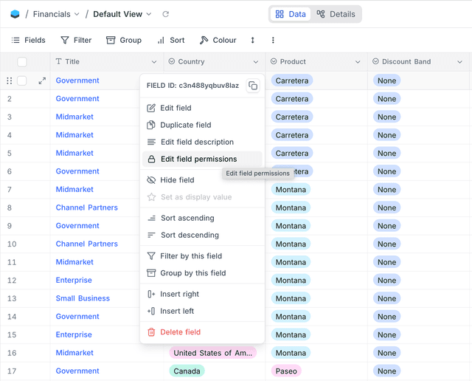Copy the field ID to clipboard
This screenshot has height=381, width=472.
pyautogui.click(x=253, y=86)
